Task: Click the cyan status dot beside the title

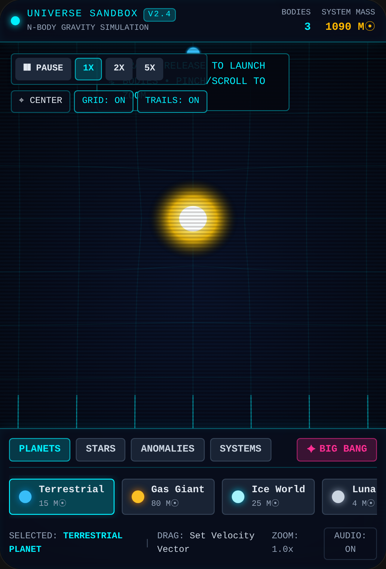Action: (15, 21)
